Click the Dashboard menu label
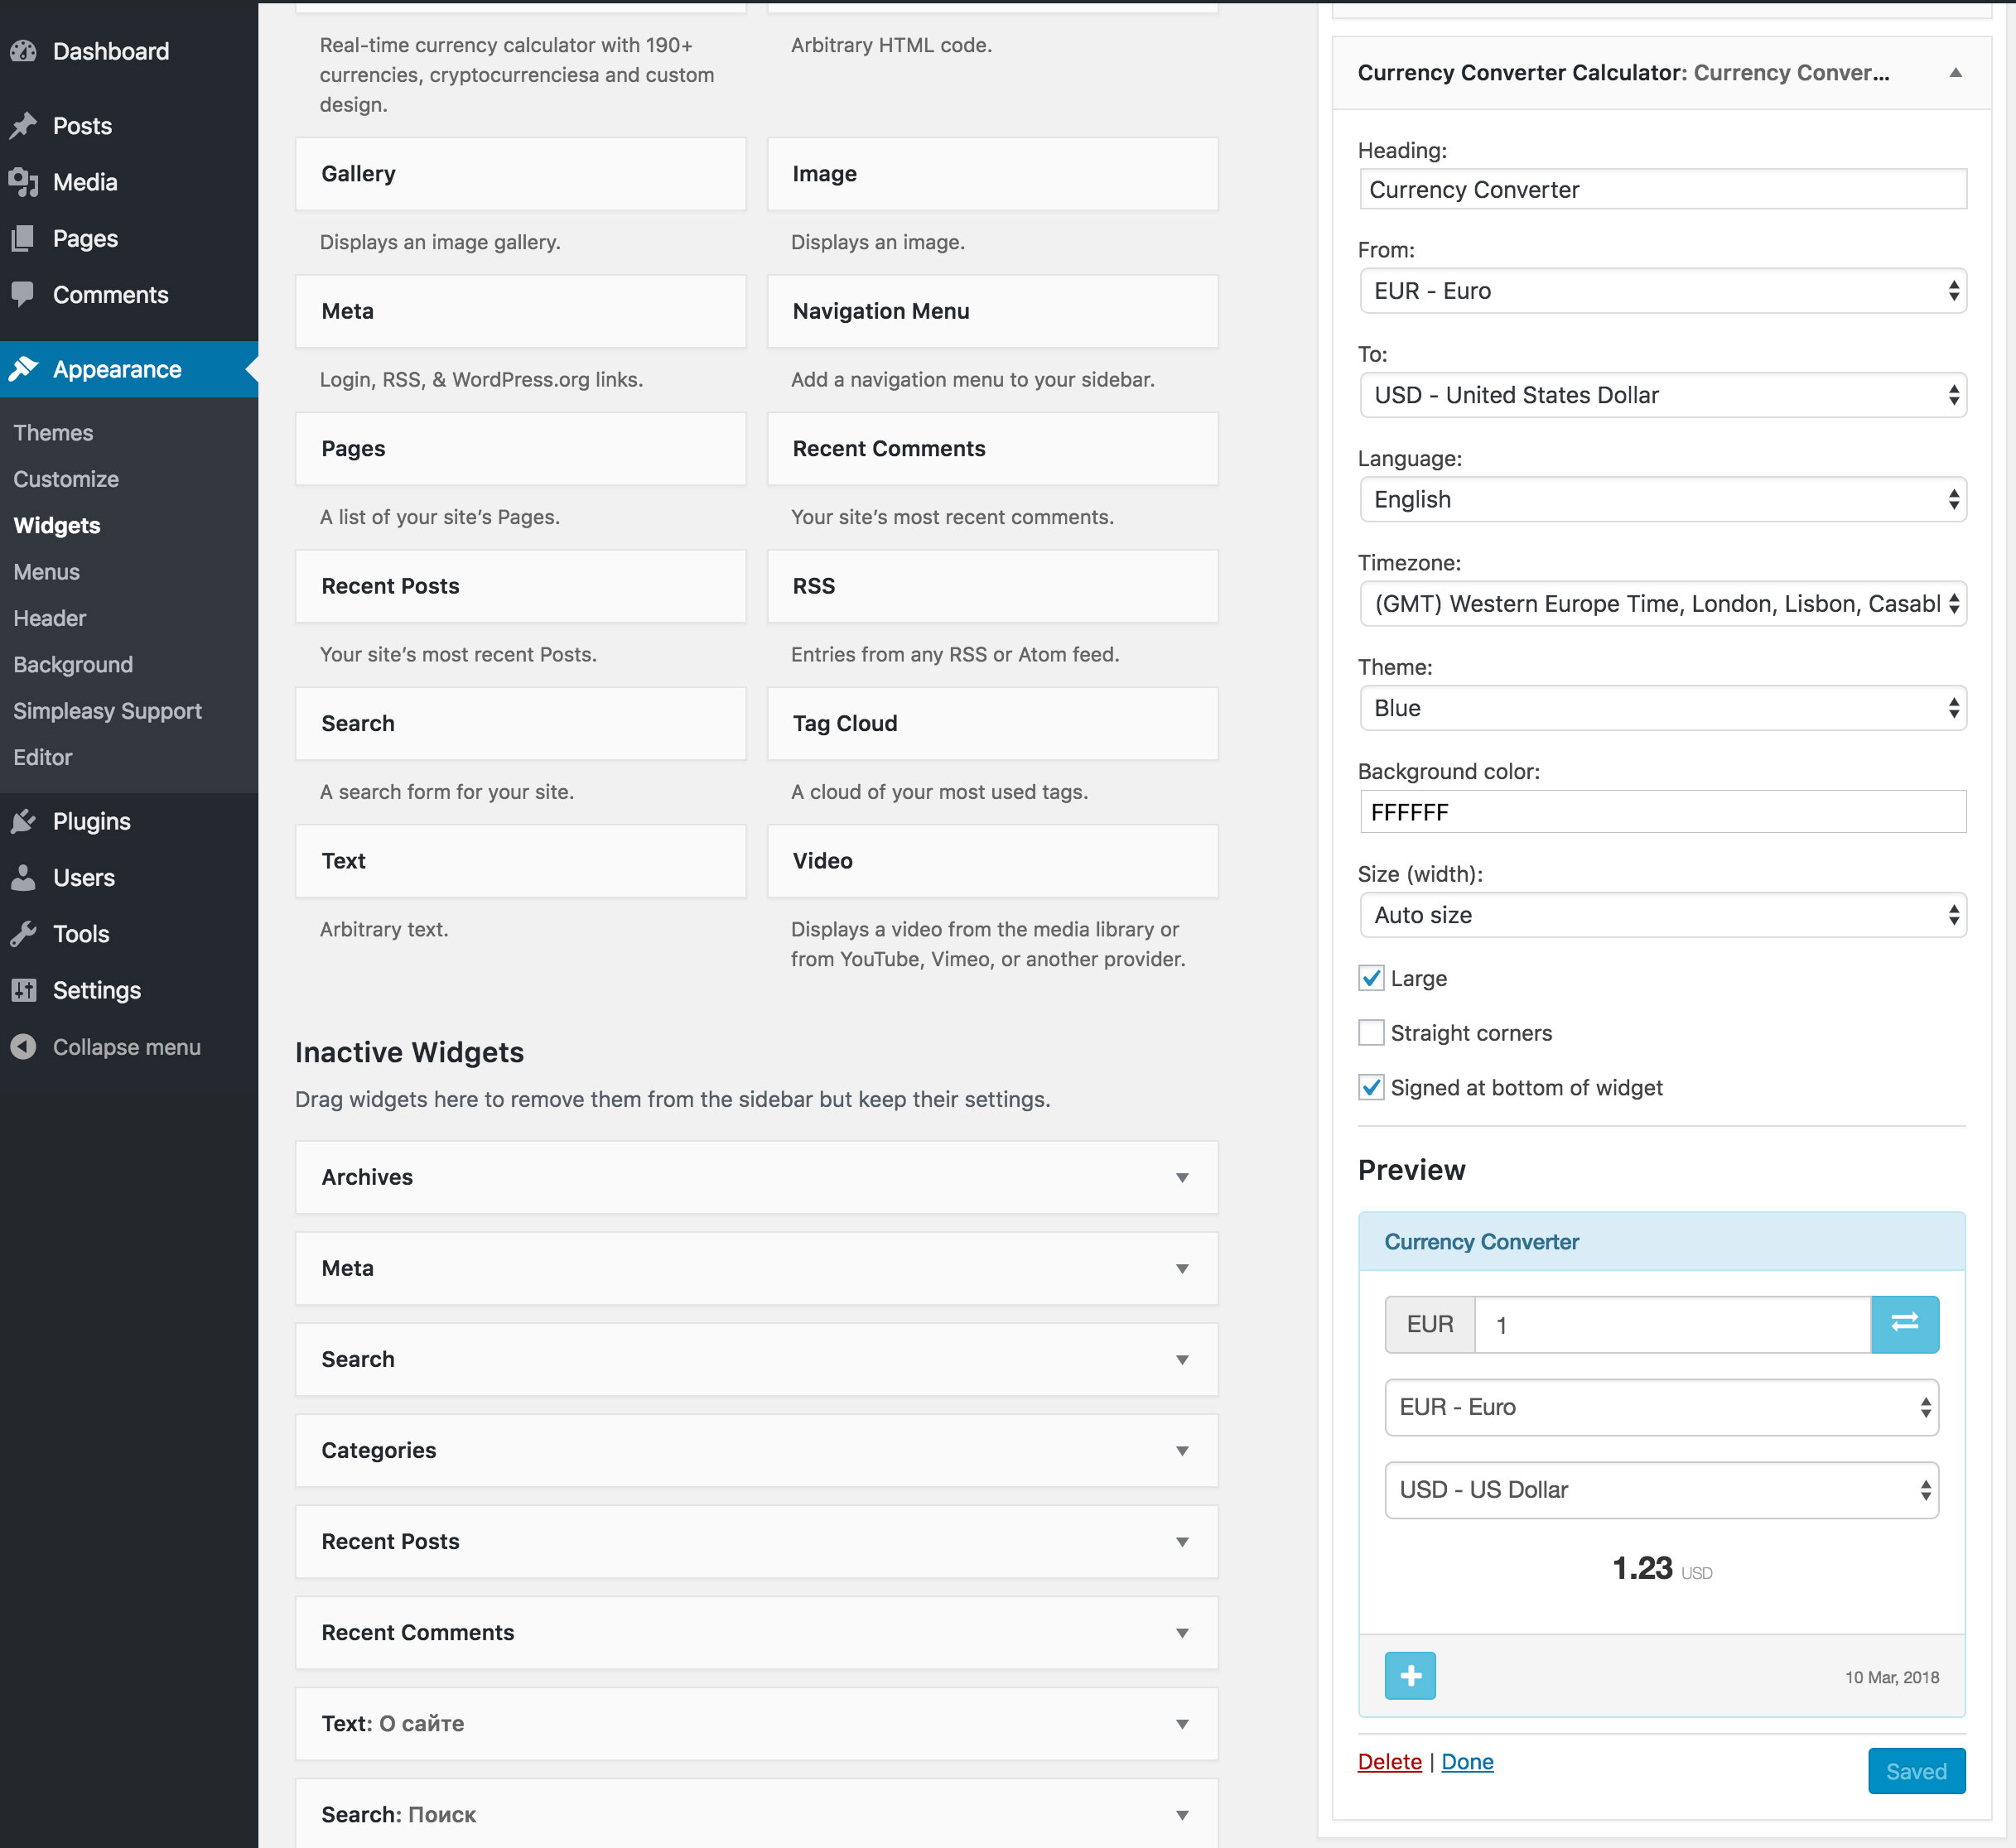This screenshot has width=2016, height=1848. [x=111, y=51]
